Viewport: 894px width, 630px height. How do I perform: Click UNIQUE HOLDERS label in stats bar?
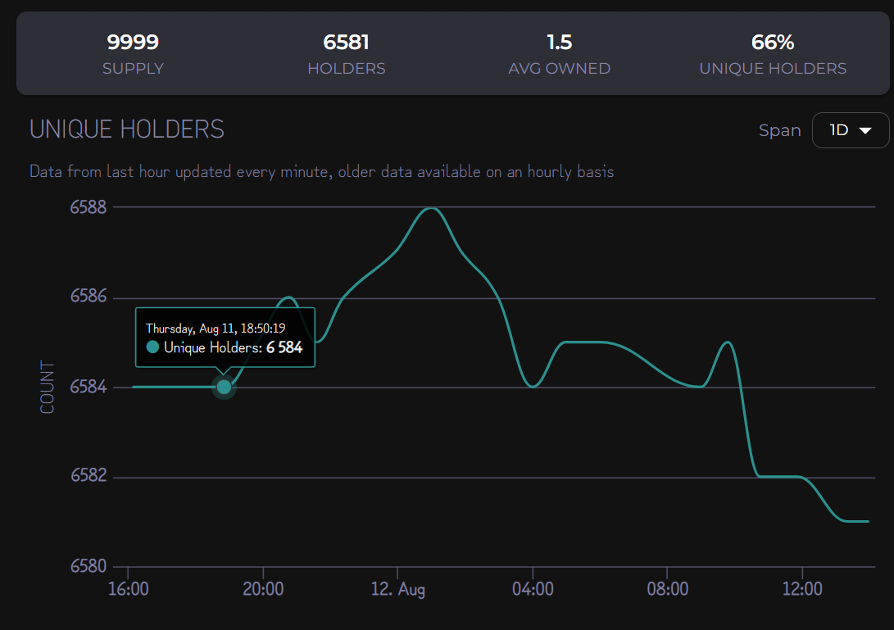pyautogui.click(x=773, y=69)
